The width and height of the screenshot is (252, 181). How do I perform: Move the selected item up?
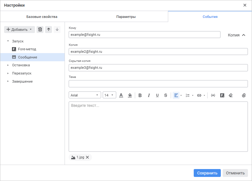(49, 30)
